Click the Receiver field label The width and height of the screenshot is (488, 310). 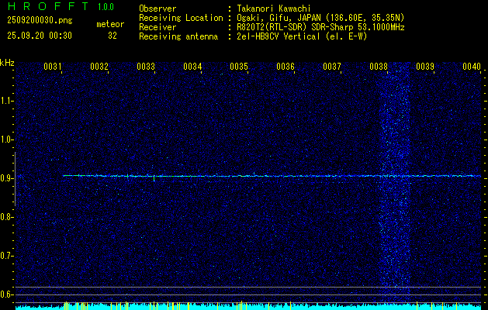[x=157, y=27]
